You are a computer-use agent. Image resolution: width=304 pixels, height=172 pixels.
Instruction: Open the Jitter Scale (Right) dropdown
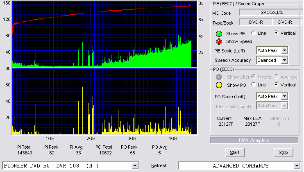click(272, 106)
